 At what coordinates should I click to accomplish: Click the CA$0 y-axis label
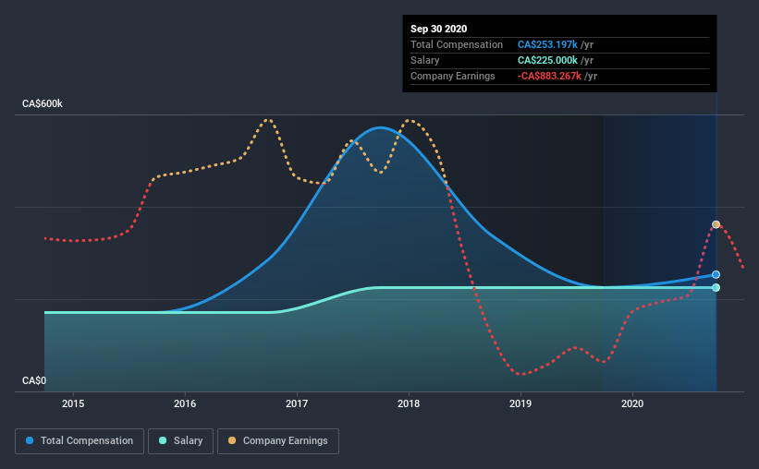click(34, 380)
